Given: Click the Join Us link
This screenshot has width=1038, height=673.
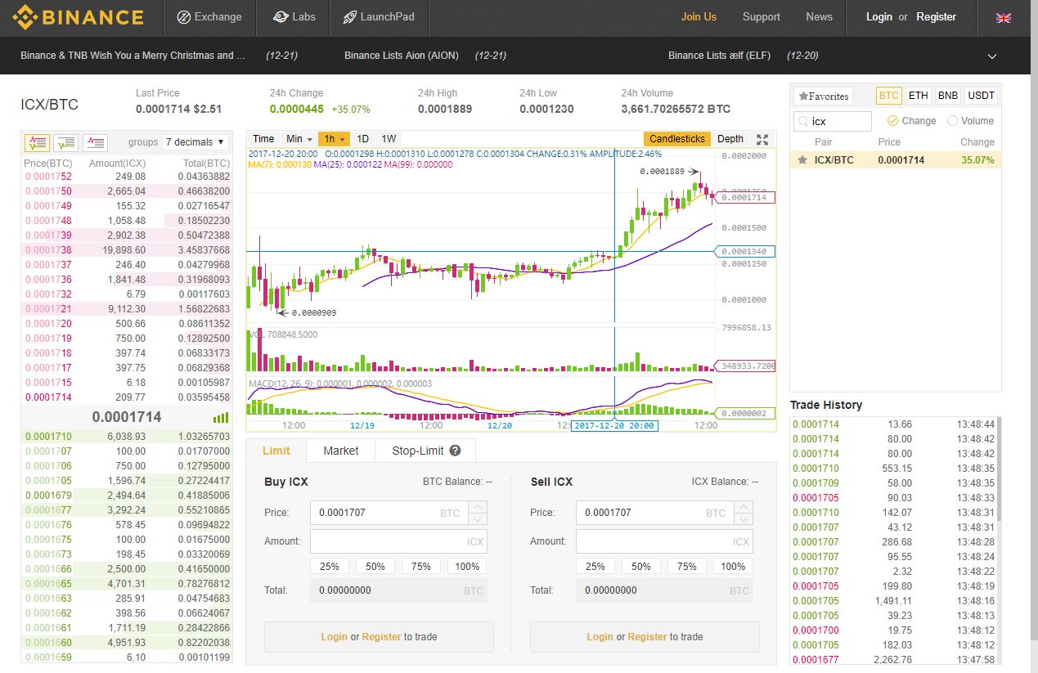Looking at the screenshot, I should pyautogui.click(x=699, y=16).
